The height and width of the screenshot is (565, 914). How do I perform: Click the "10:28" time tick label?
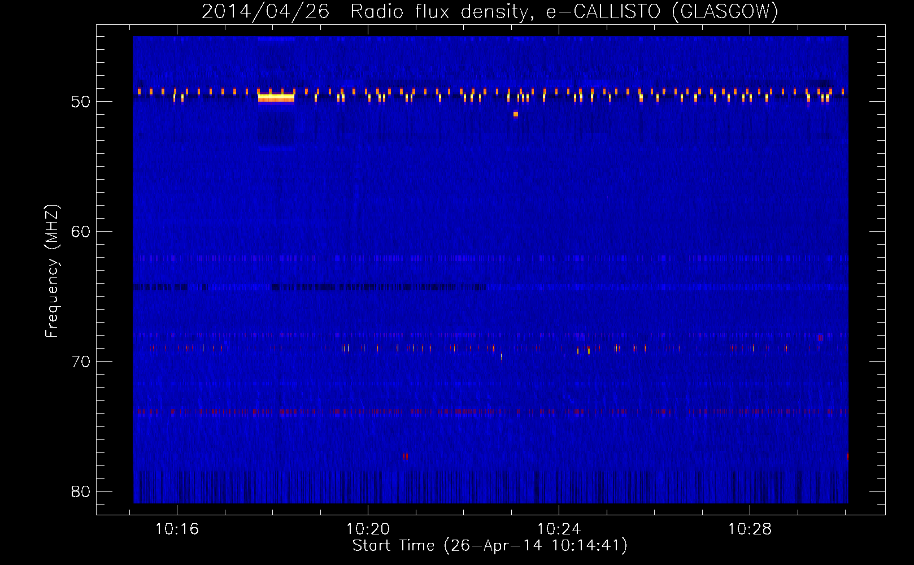click(750, 529)
